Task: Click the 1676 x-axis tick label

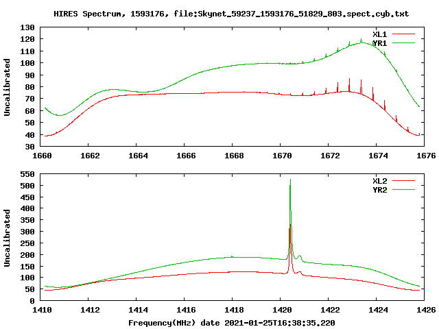Action: 426,156
